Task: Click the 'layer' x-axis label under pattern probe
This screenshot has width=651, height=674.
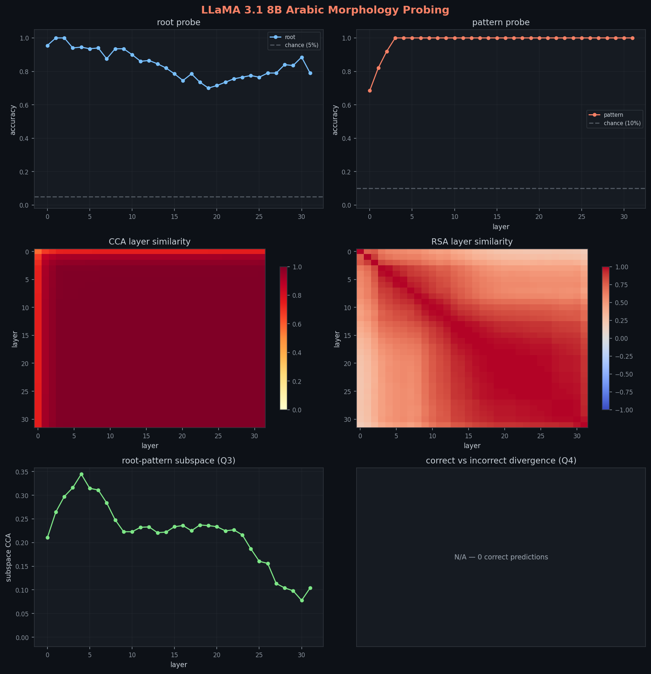Action: point(501,227)
